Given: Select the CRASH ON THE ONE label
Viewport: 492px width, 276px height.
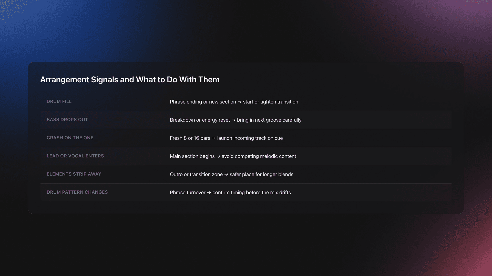Looking at the screenshot, I should [x=70, y=138].
